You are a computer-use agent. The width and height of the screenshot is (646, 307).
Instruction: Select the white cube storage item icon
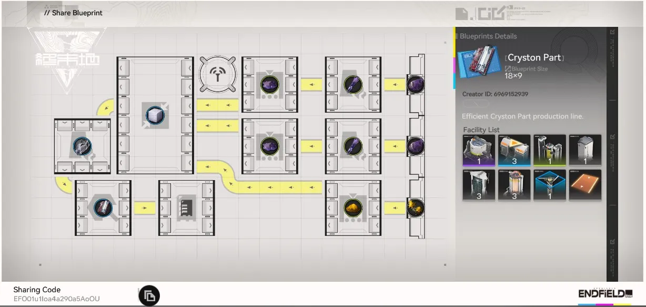(x=155, y=115)
